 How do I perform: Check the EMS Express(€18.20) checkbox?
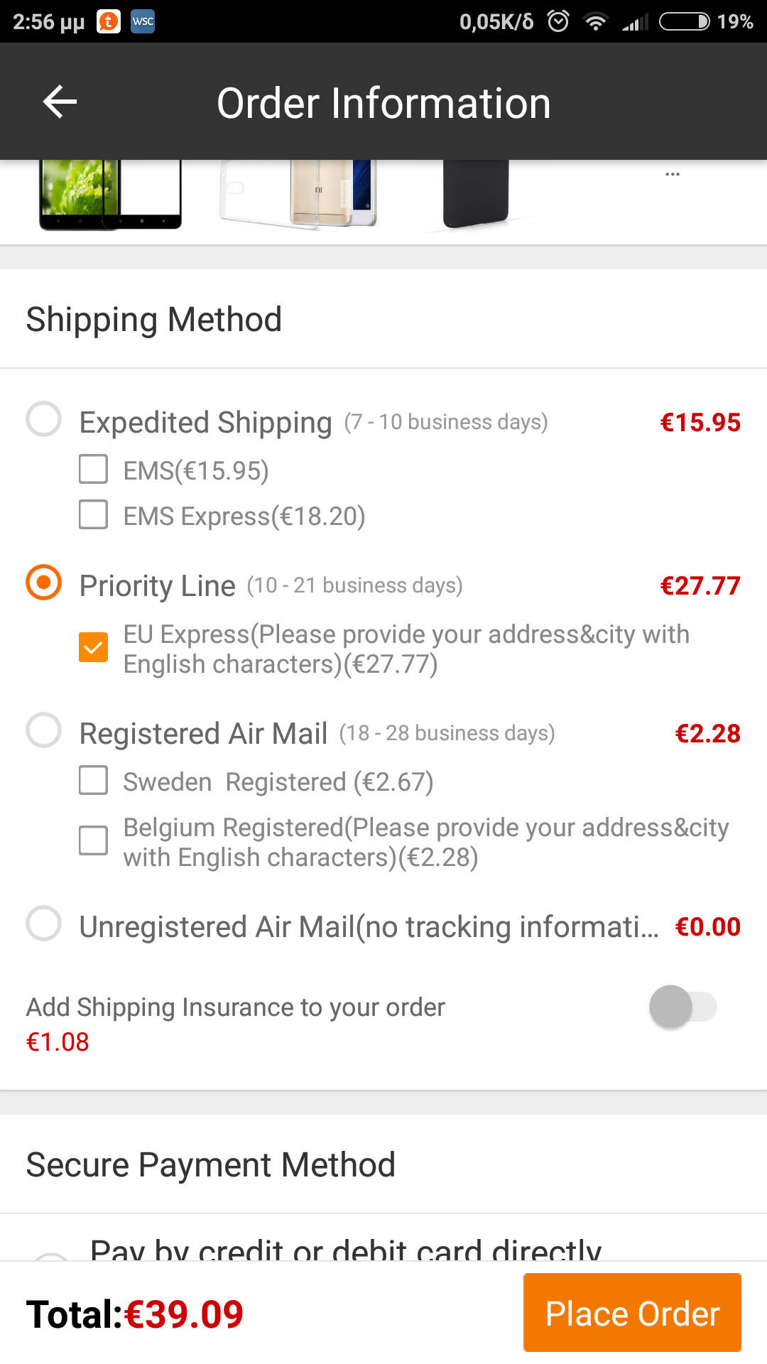93,515
